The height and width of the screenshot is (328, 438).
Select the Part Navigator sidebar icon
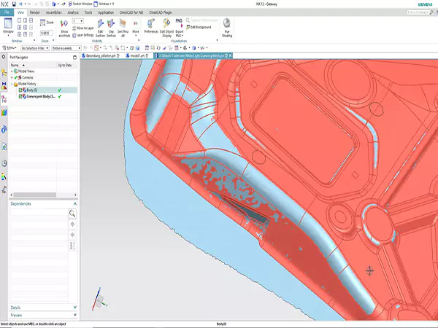point(4,99)
